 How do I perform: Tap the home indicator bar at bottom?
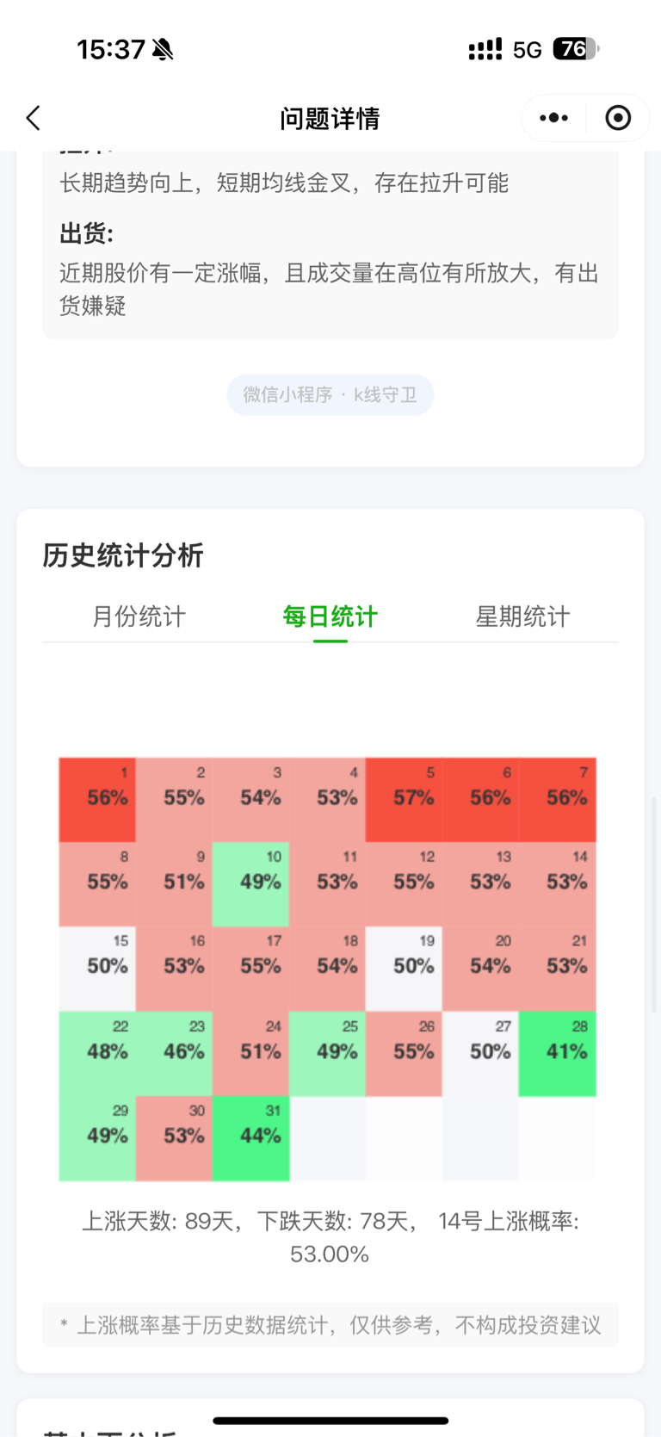pos(330,1421)
